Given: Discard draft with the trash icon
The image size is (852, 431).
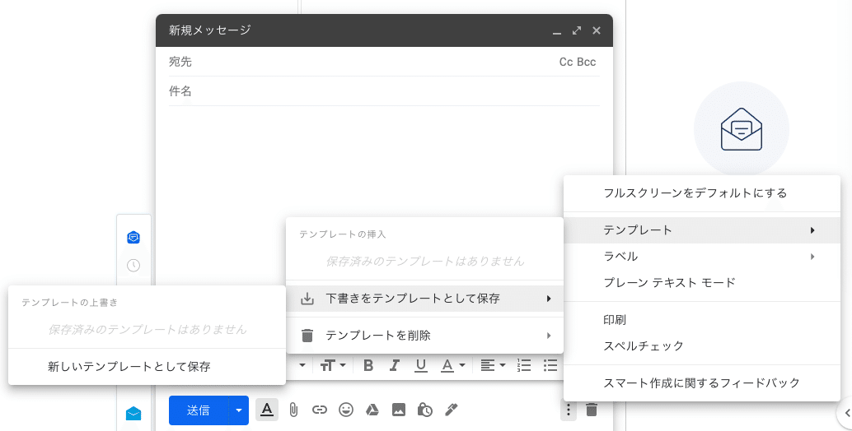Looking at the screenshot, I should [x=592, y=410].
